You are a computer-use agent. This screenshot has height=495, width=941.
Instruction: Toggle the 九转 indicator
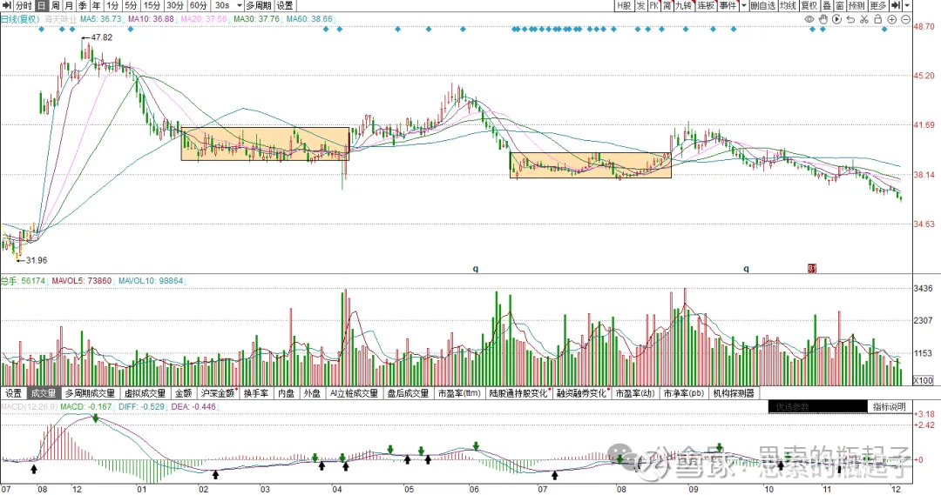684,5
